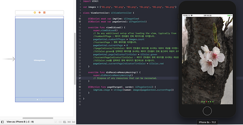Click the //numberOfPage comment on line 13
The height and width of the screenshot is (125, 243).
tap(124, 36)
